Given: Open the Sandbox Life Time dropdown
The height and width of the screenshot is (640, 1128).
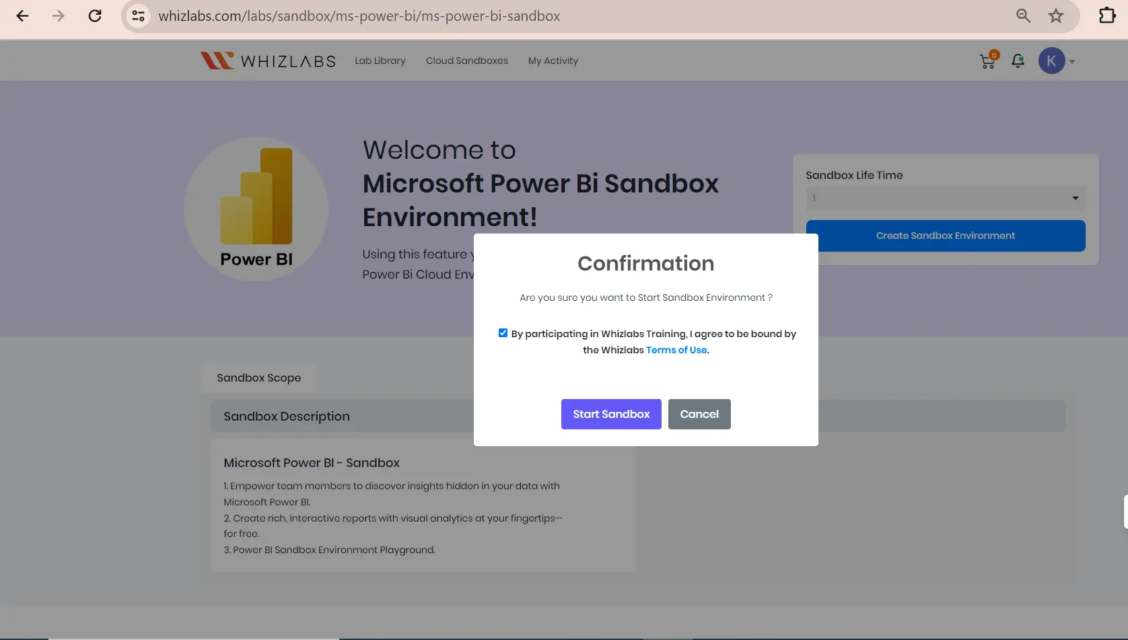Looking at the screenshot, I should (x=945, y=198).
